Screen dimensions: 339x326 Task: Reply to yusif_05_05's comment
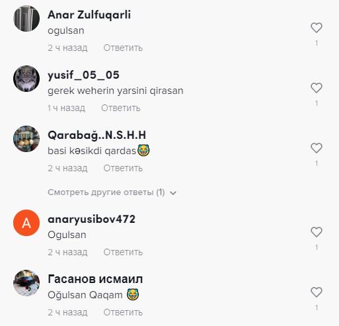tap(121, 108)
